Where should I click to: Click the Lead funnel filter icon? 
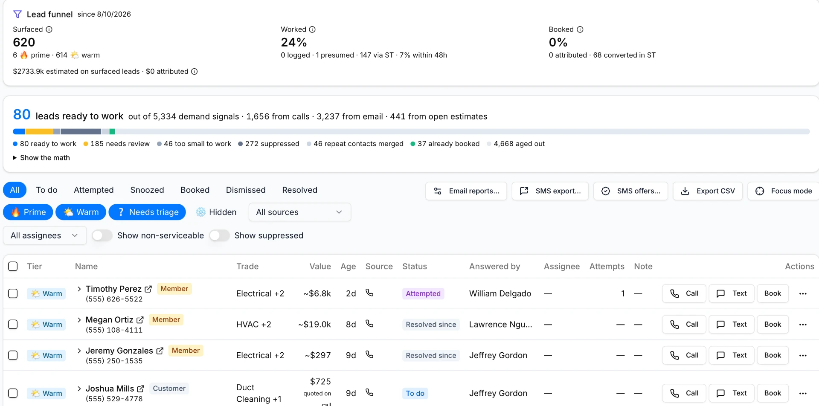click(17, 14)
